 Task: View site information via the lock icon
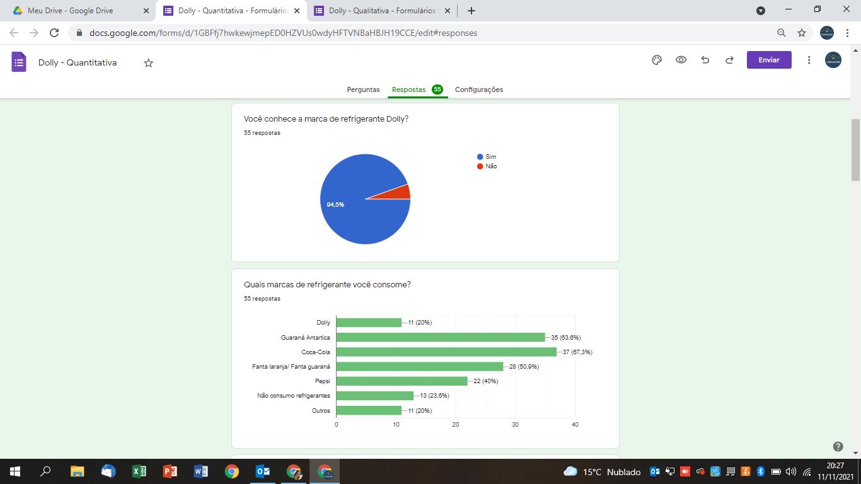click(x=79, y=33)
